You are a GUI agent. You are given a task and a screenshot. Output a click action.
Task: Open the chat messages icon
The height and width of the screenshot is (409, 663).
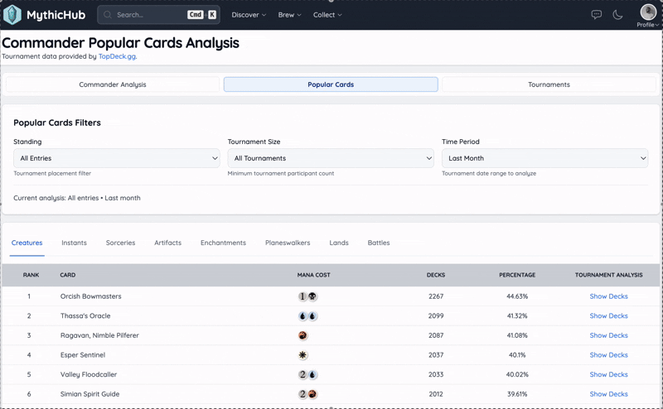[596, 15]
